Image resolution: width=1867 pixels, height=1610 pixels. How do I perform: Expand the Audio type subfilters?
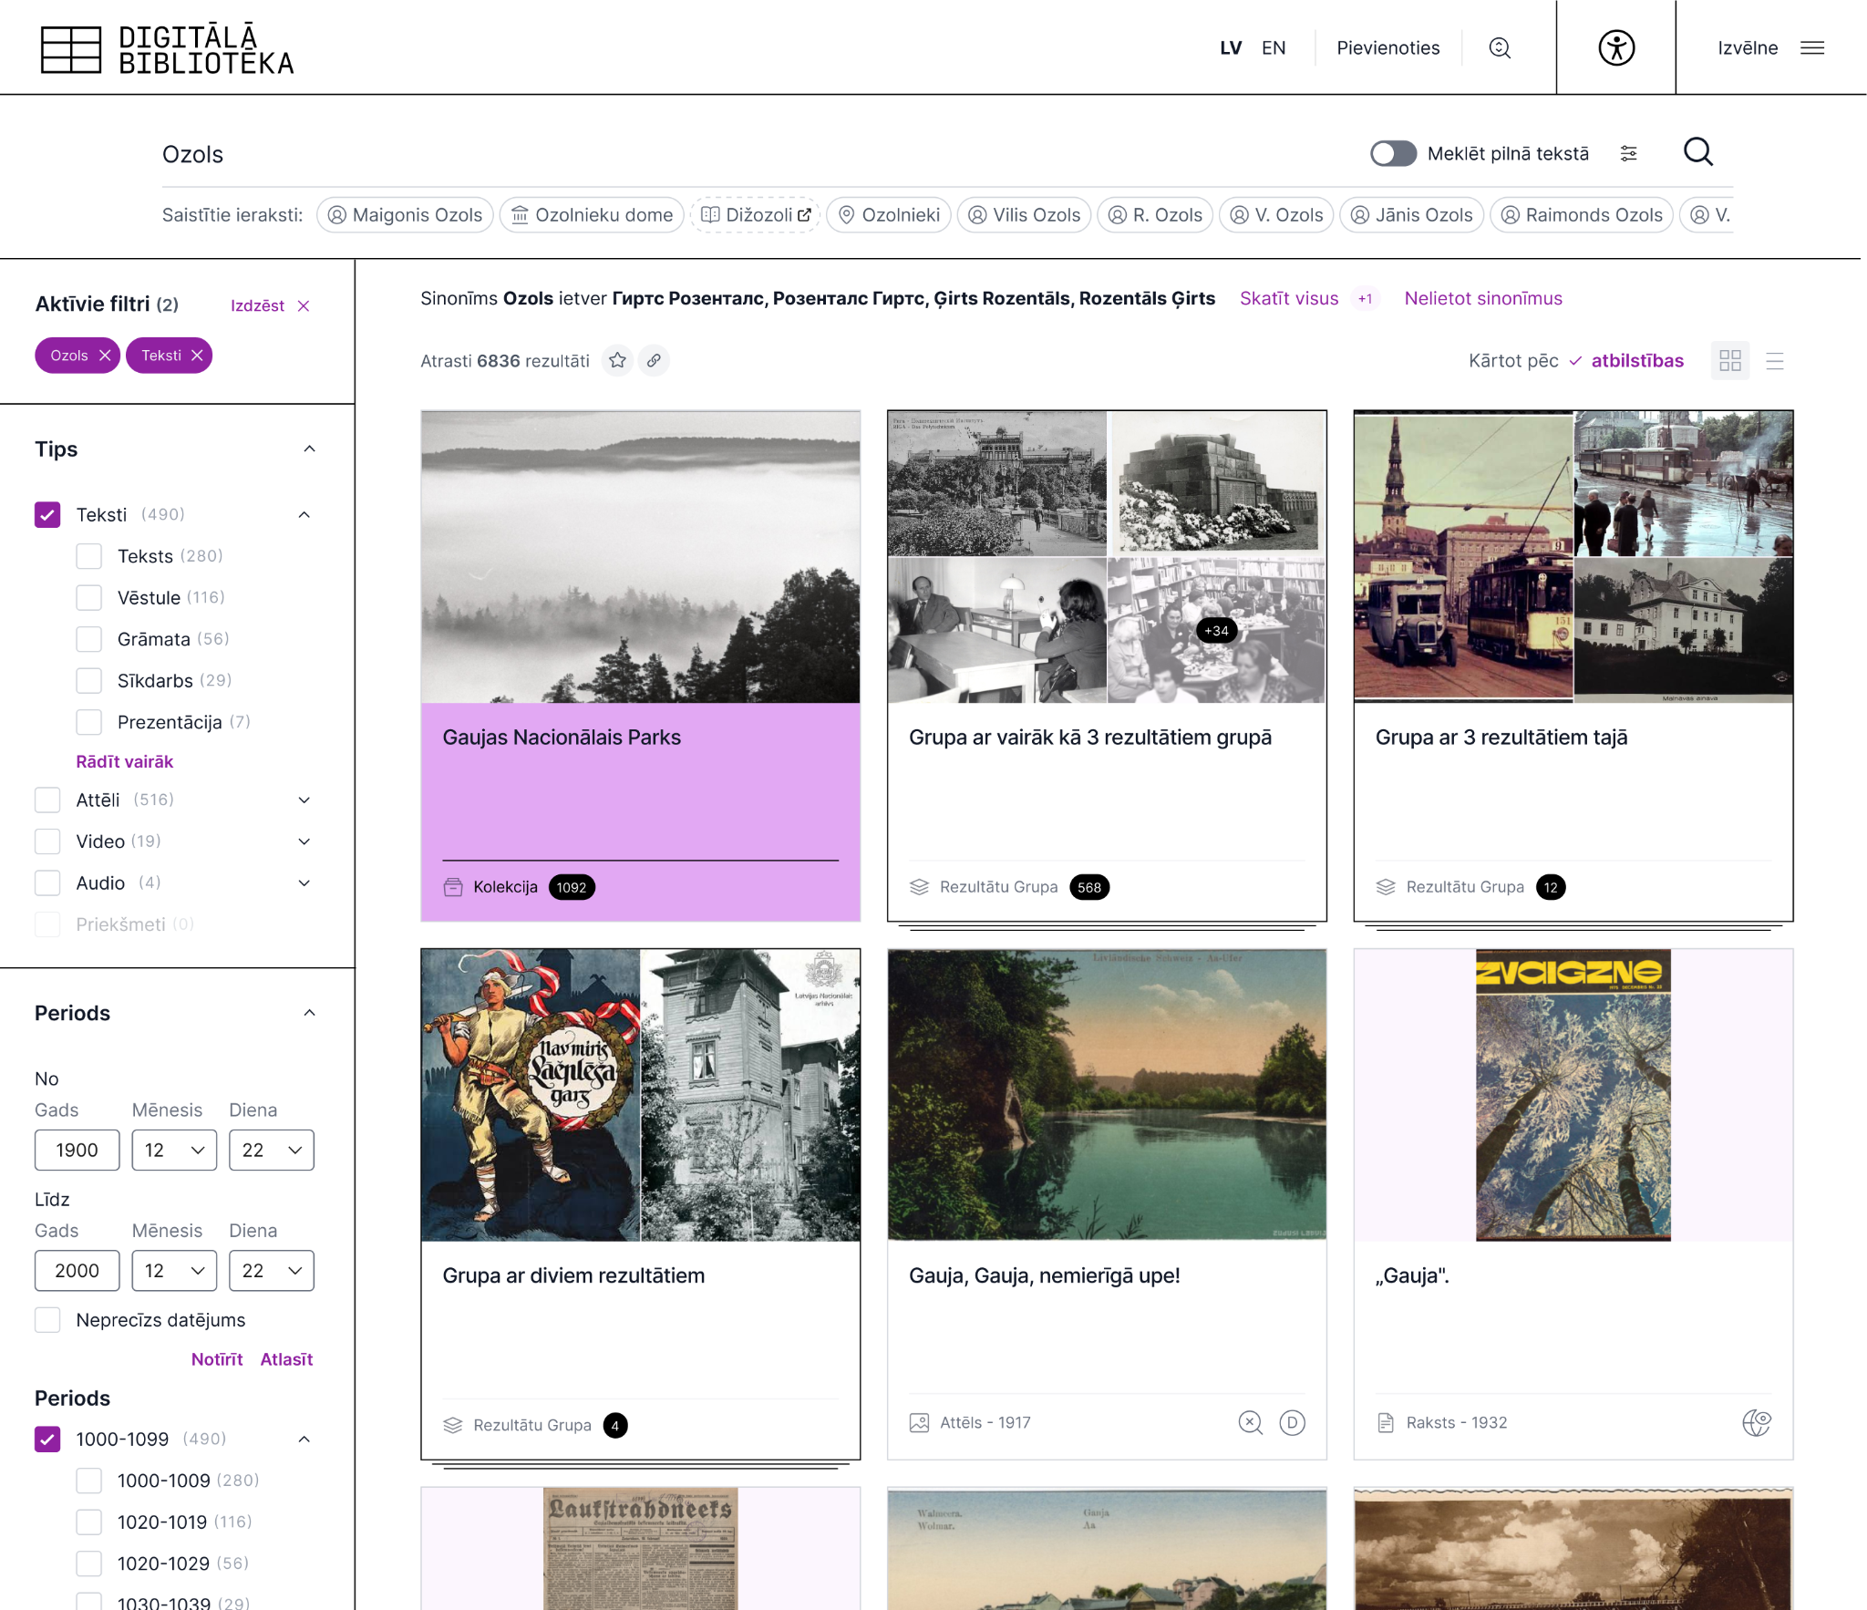(304, 883)
